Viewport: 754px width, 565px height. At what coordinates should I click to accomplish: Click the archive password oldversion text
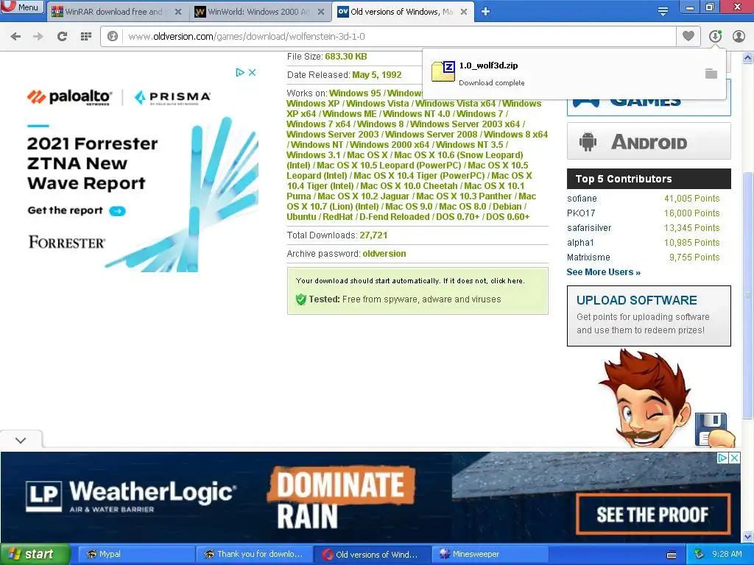(x=384, y=254)
